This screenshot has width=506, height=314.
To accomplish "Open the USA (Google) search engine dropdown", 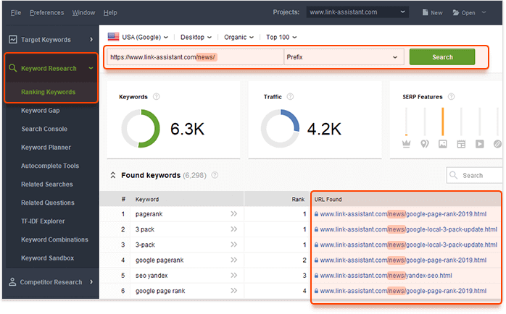I will (138, 37).
